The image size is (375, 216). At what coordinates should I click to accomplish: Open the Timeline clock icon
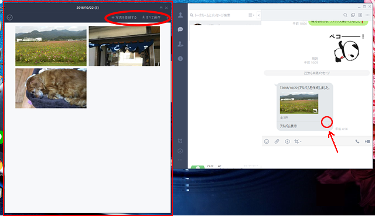(x=180, y=59)
